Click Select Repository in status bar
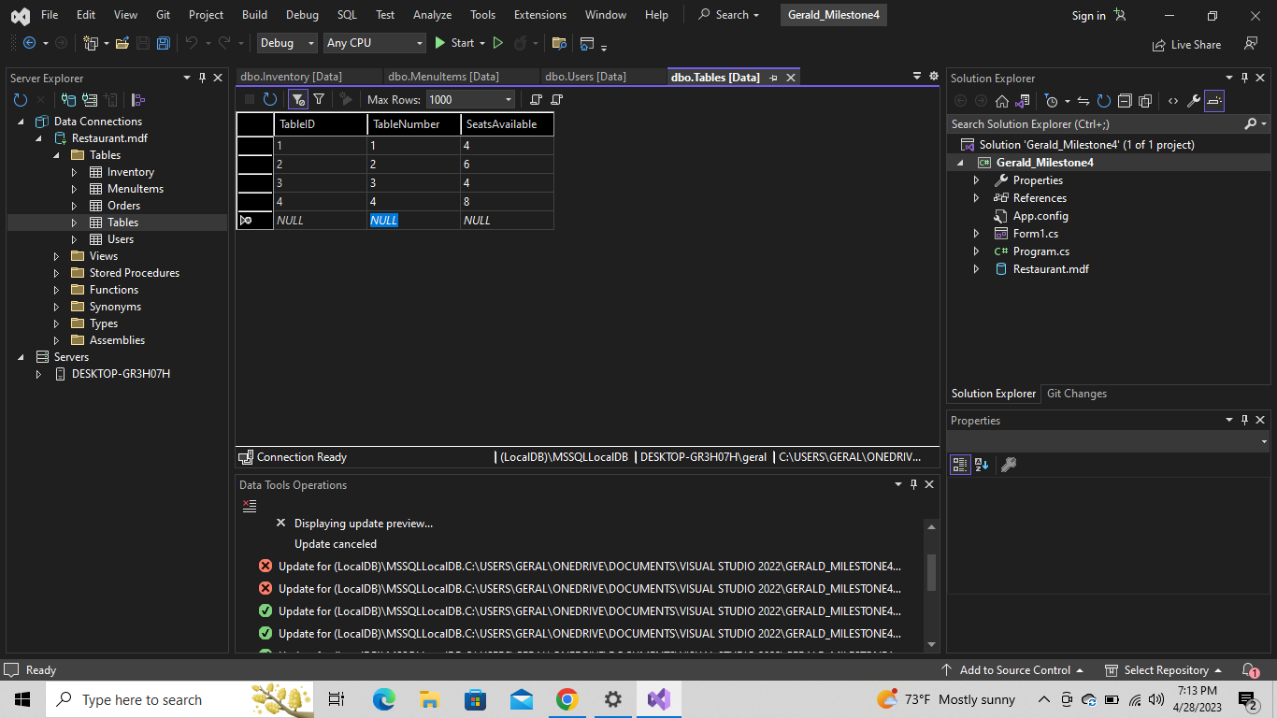This screenshot has width=1277, height=718. coord(1164,669)
